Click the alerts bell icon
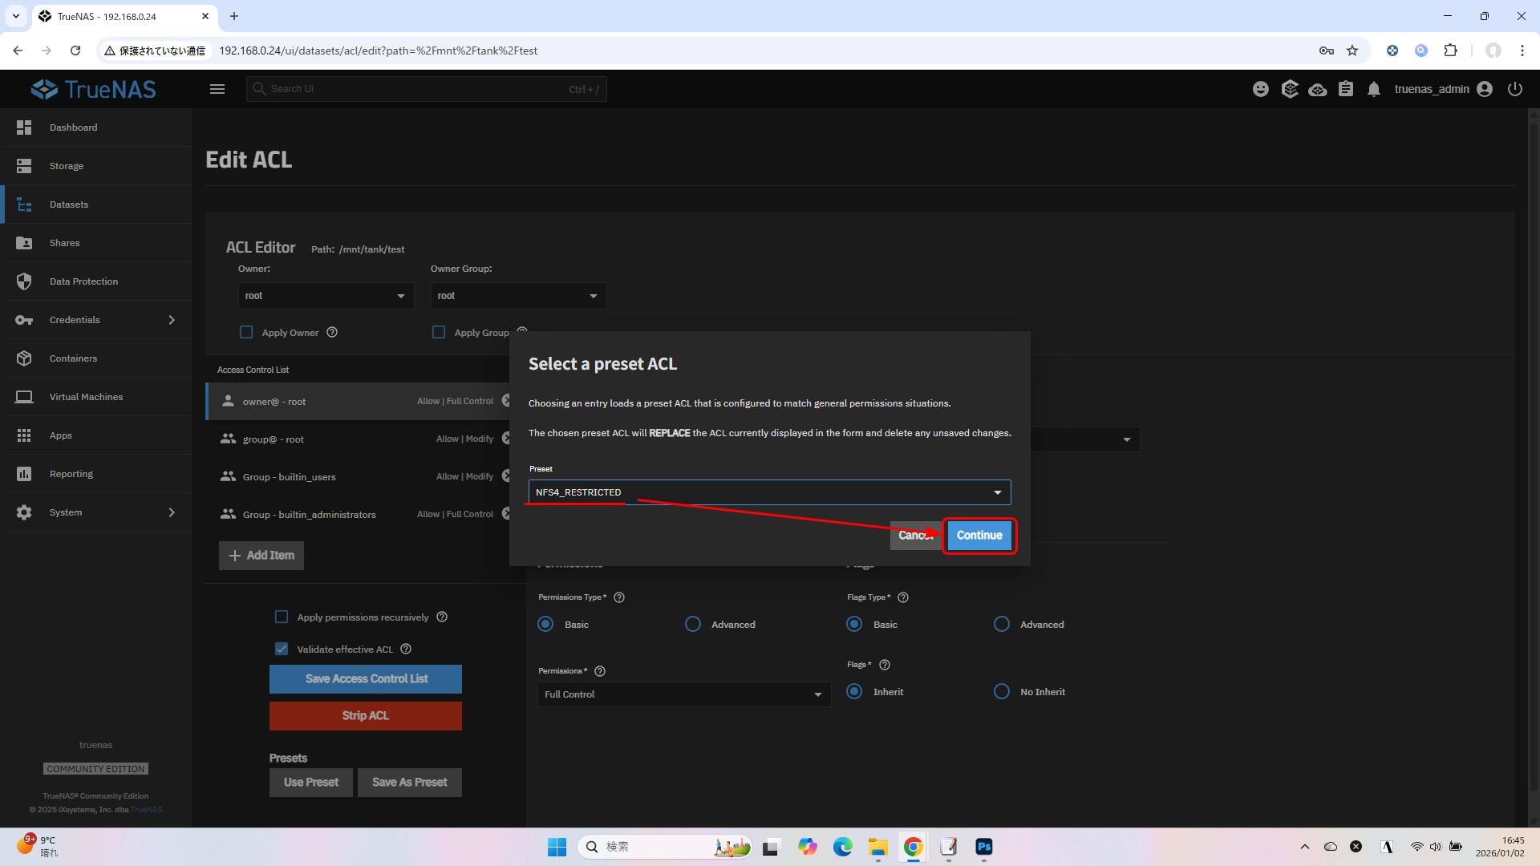The height and width of the screenshot is (866, 1540). (1373, 89)
